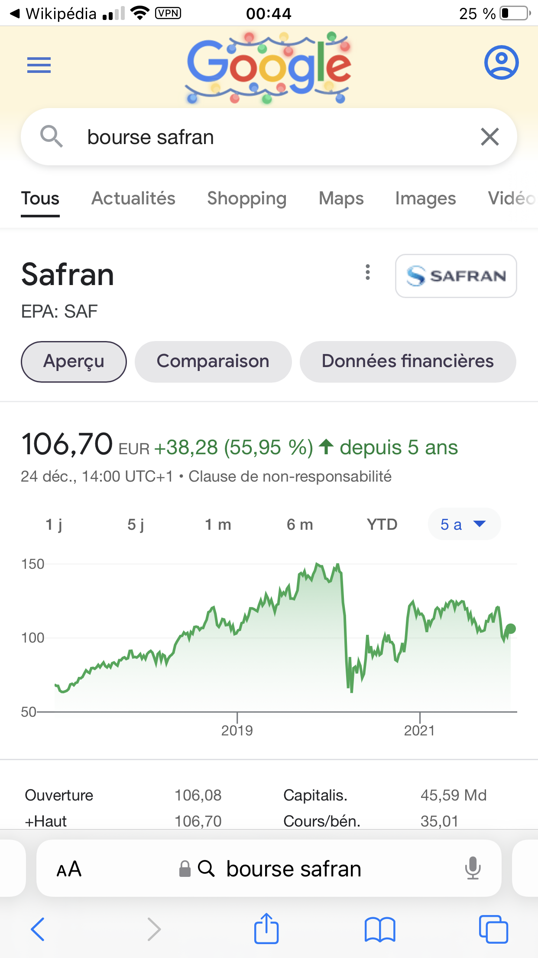538x958 pixels.
Task: Open the Images results tab
Action: pos(425,199)
